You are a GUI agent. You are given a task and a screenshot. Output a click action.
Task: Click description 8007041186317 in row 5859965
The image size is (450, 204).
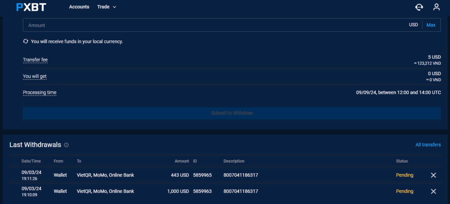(240, 175)
